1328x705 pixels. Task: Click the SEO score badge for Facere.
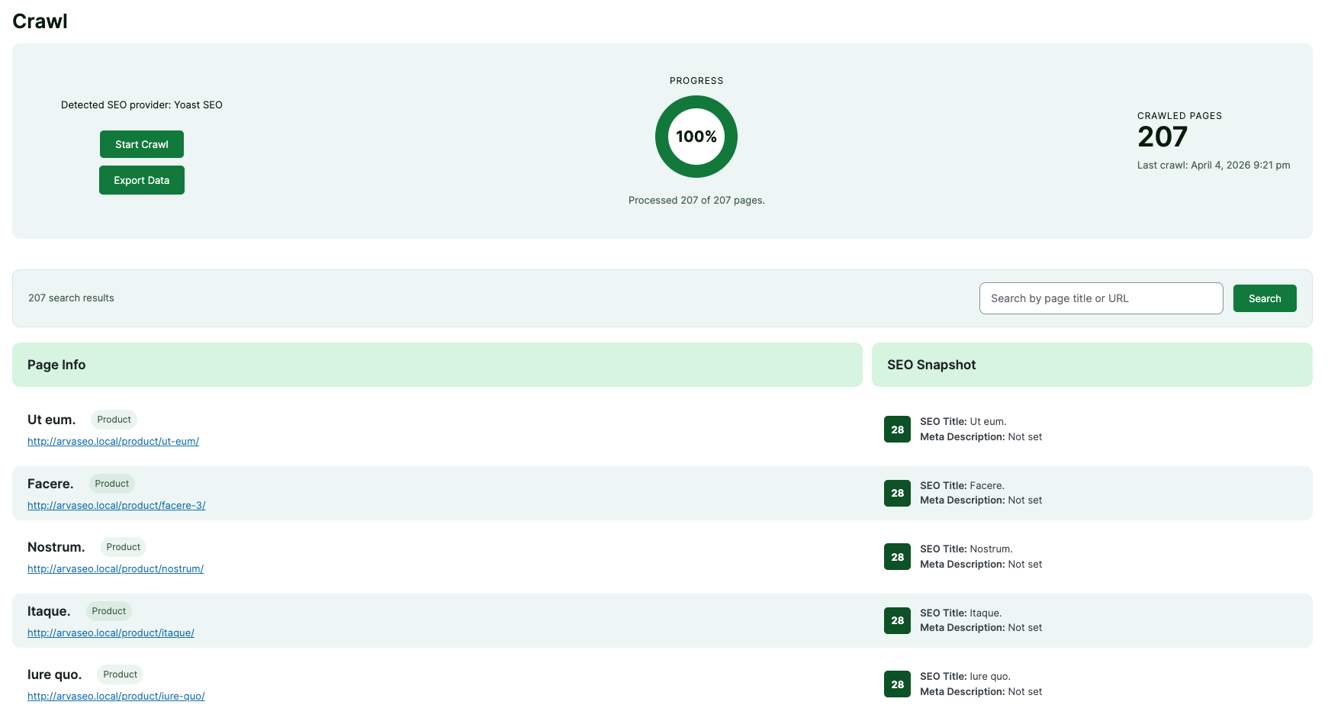pyautogui.click(x=897, y=493)
